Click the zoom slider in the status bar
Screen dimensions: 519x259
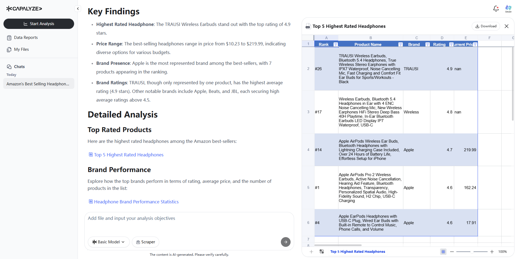pos(472,252)
